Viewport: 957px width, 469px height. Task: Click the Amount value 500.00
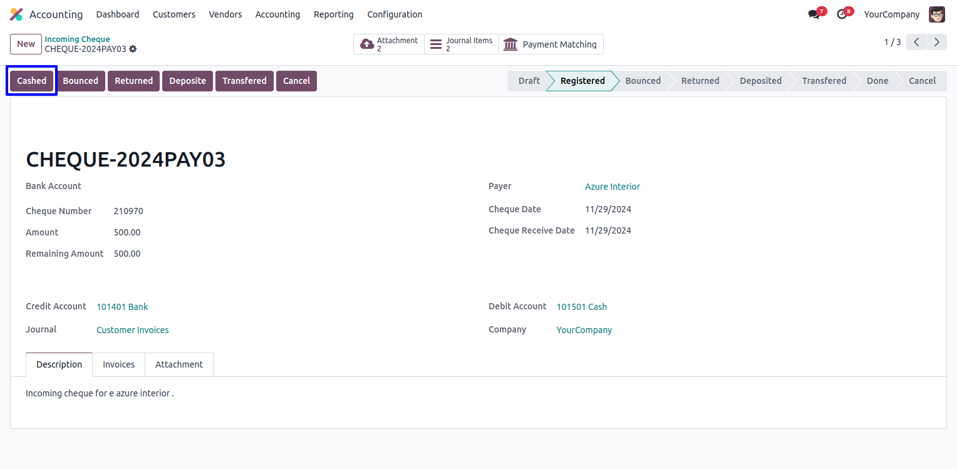[x=127, y=232]
